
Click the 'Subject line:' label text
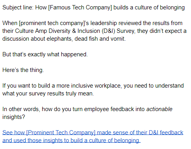pos(18,7)
